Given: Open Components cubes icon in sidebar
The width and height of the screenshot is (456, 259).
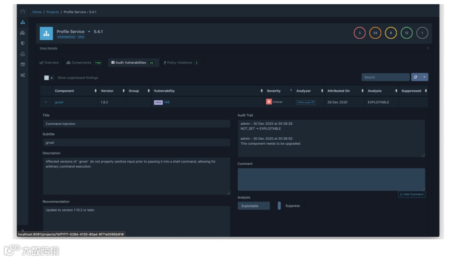Looking at the screenshot, I should point(23,33).
